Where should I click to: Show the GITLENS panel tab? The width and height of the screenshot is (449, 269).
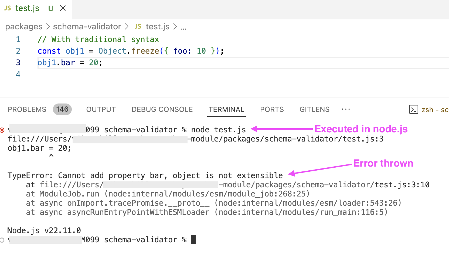(314, 109)
